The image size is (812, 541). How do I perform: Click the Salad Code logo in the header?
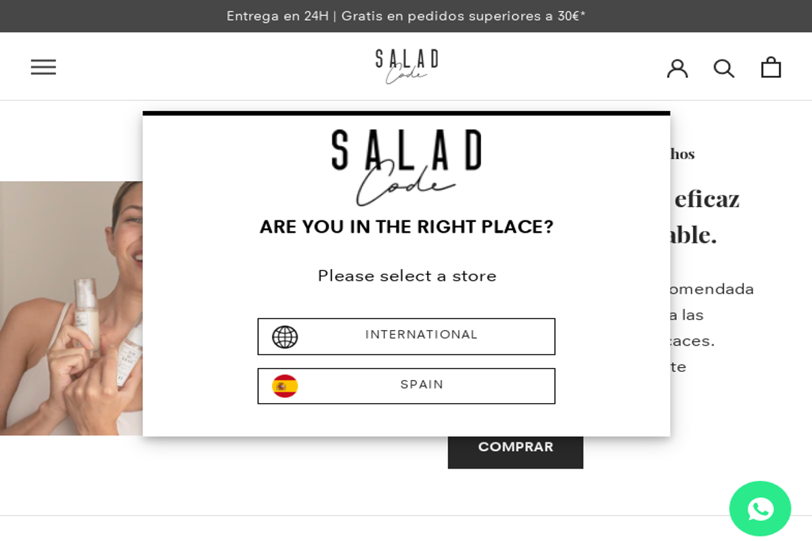(405, 66)
